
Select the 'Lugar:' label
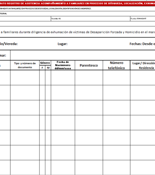(62, 44)
